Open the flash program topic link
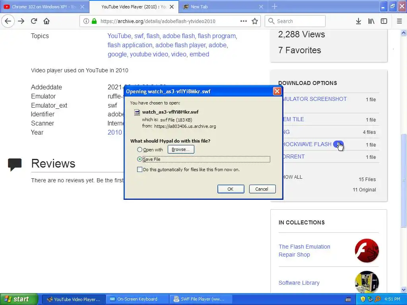The width and height of the screenshot is (407, 305). [x=217, y=36]
